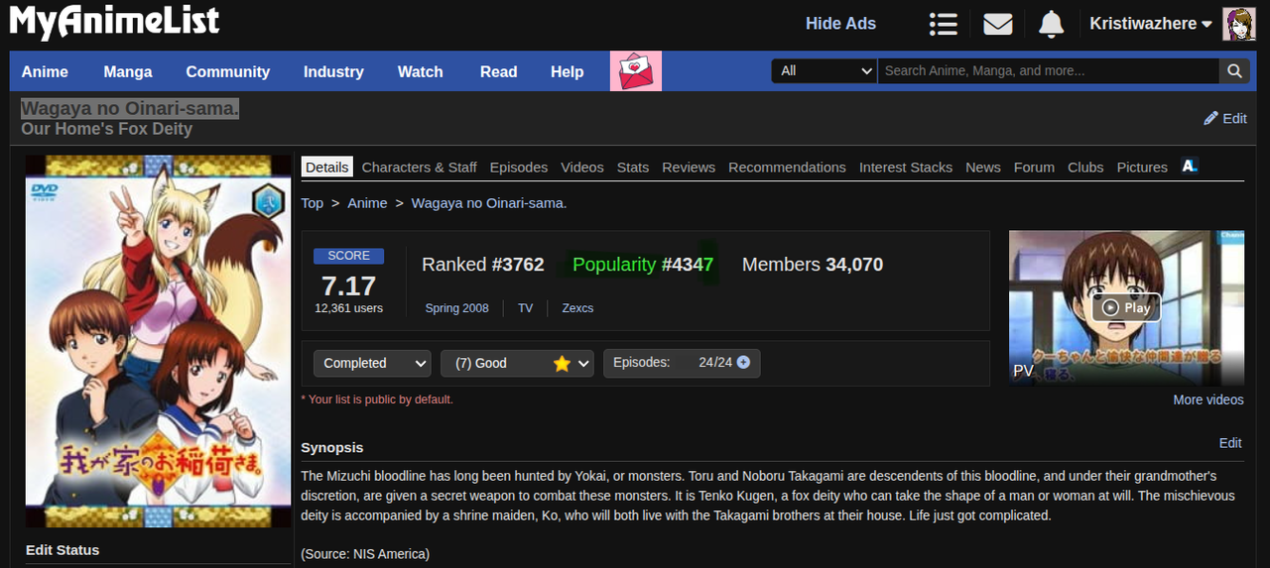Switch to the Pictures tab
This screenshot has width=1270, height=568.
point(1142,168)
